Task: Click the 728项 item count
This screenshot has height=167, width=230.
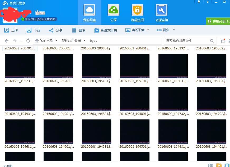Action: pos(8,166)
